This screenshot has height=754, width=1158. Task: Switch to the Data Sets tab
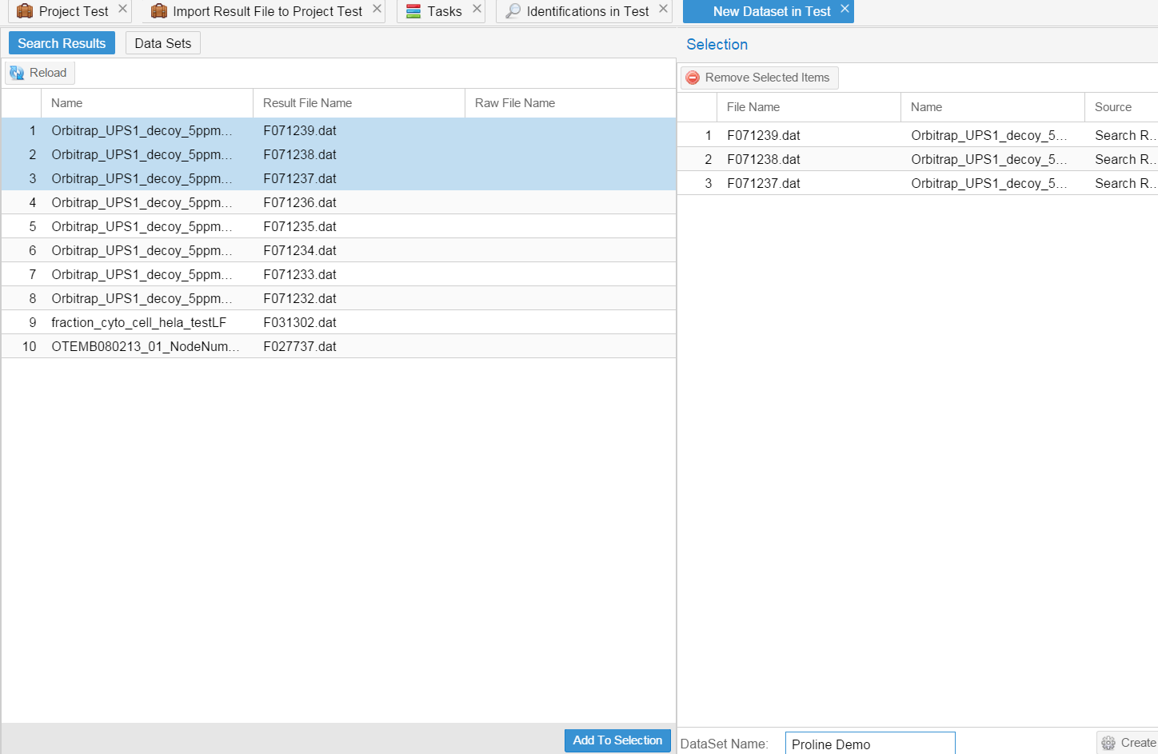(x=162, y=43)
